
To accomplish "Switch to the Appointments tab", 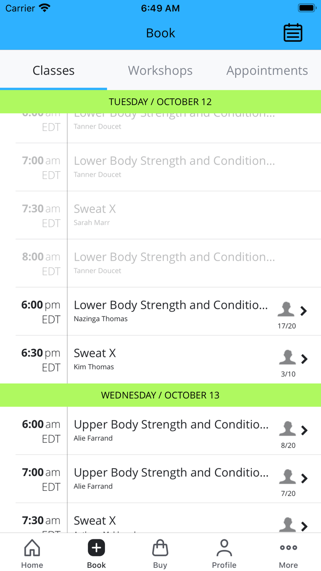I will [267, 71].
